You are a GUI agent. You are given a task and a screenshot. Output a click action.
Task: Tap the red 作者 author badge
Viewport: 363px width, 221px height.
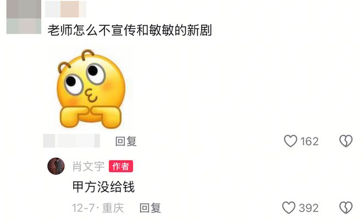(x=121, y=166)
